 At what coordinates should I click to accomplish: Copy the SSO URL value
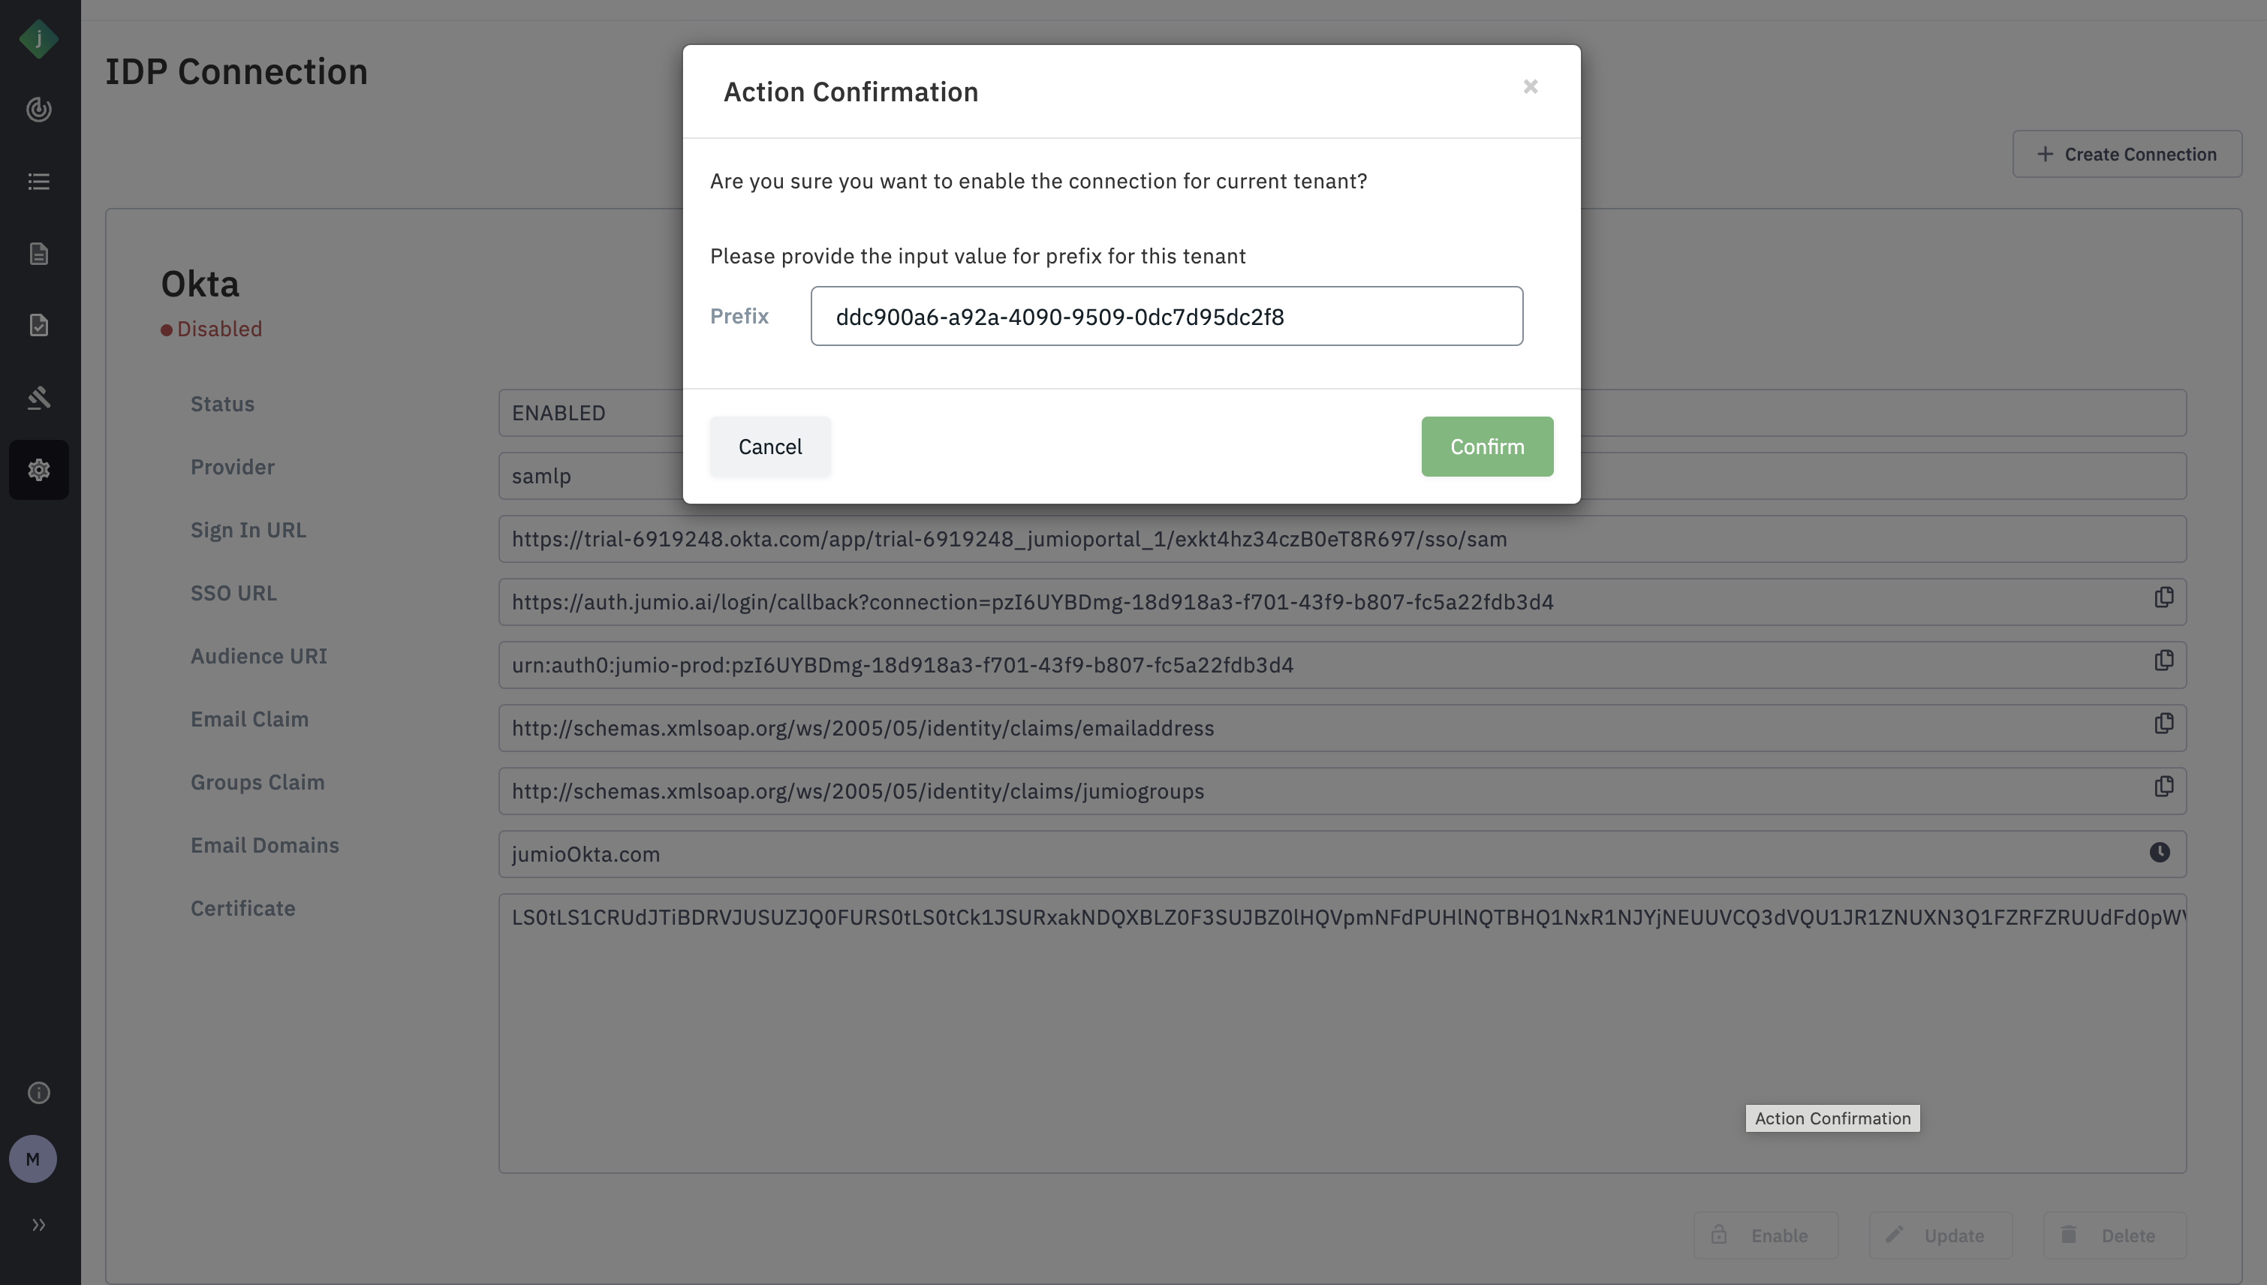2163,598
